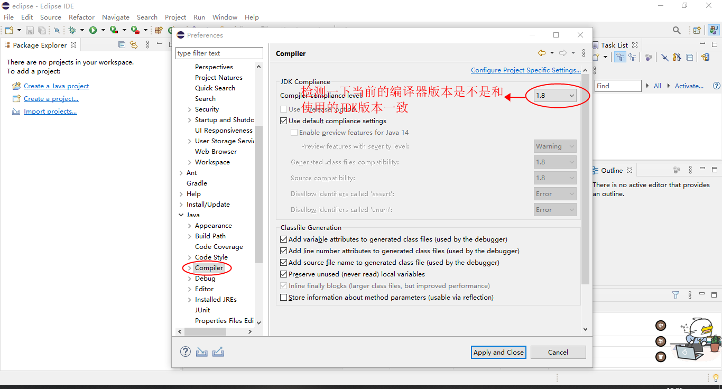Image resolution: width=722 pixels, height=389 pixels.
Task: Toggle Enable preview features for Java 14
Action: [x=294, y=133]
